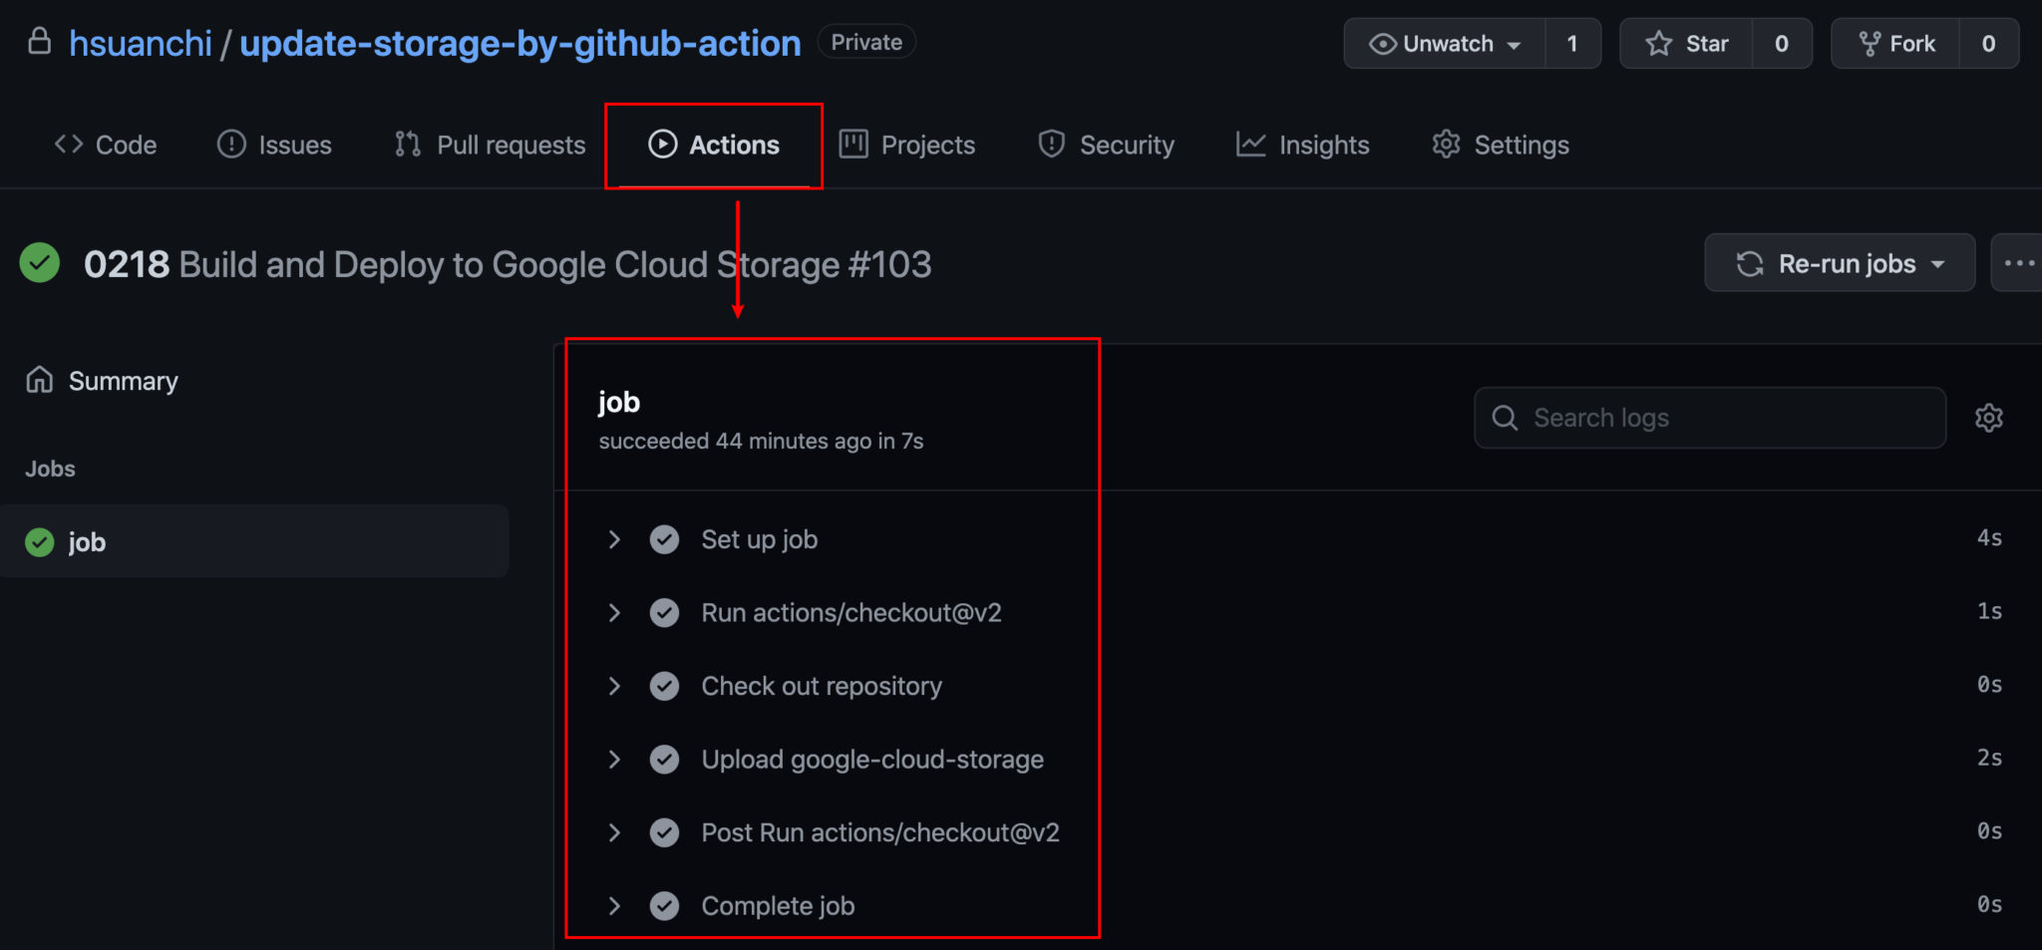Screen dimensions: 2042x950
Task: Click the gear icon beside Search logs
Action: (x=1989, y=418)
